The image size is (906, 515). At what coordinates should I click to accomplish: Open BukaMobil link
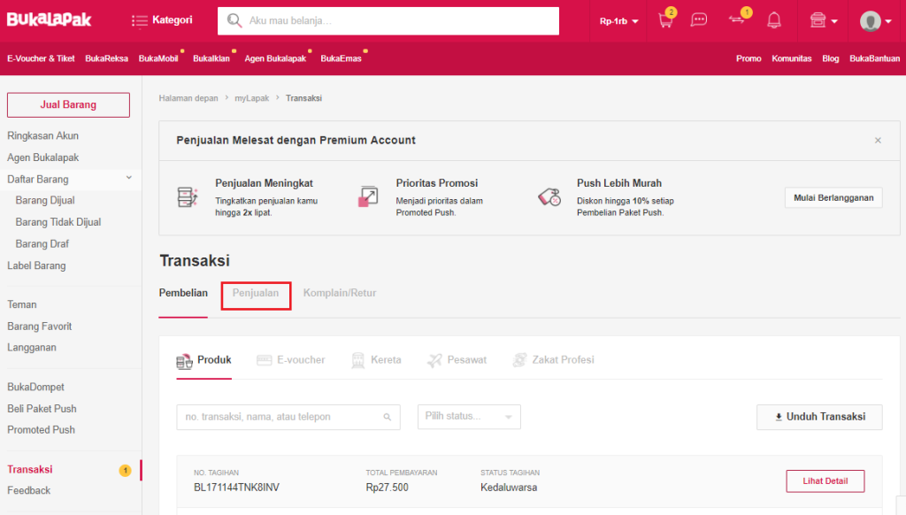coord(158,58)
